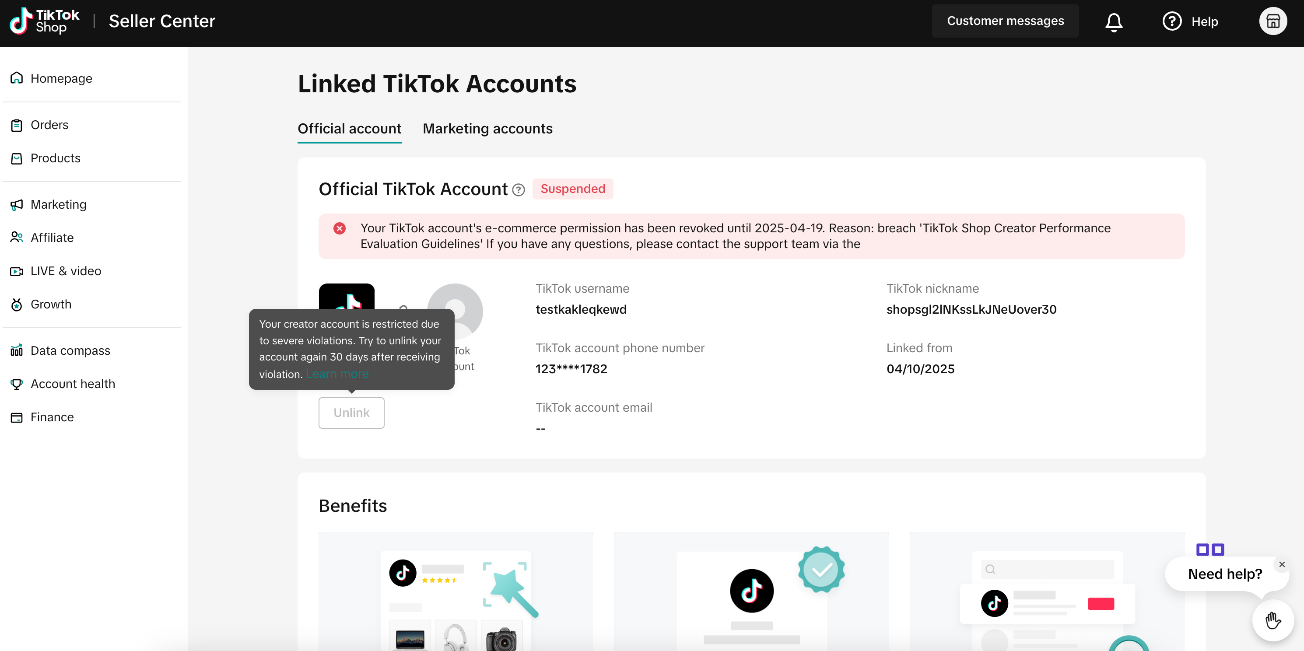
Task: Go to Orders in sidebar
Action: click(49, 125)
